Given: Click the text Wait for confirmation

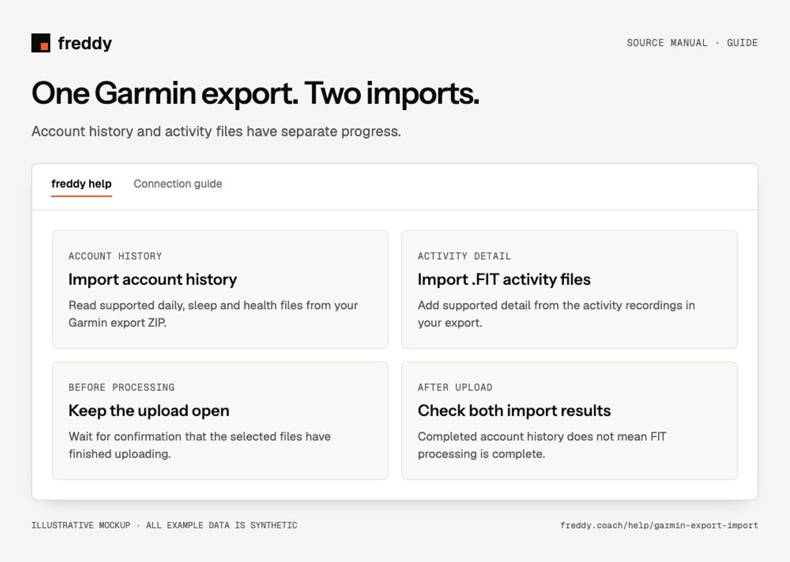Looking at the screenshot, I should coord(200,445).
